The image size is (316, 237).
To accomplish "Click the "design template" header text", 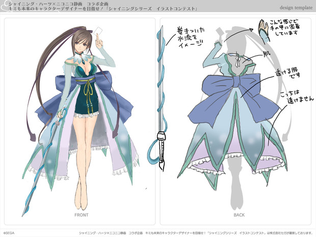I will coord(296,8).
